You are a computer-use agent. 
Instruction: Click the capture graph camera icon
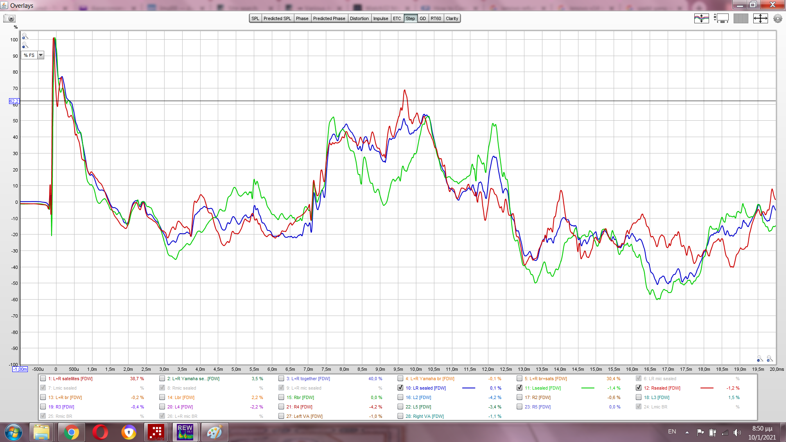pyautogui.click(x=9, y=18)
